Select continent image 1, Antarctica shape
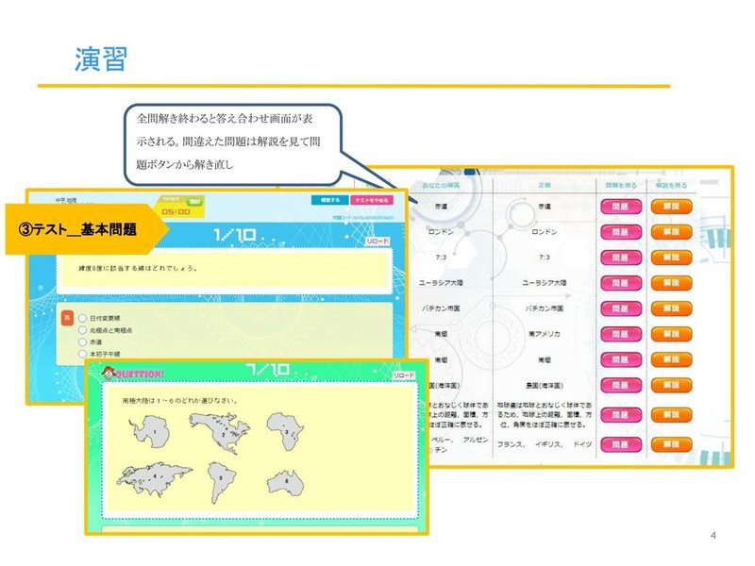This screenshot has width=755, height=566. click(x=150, y=430)
